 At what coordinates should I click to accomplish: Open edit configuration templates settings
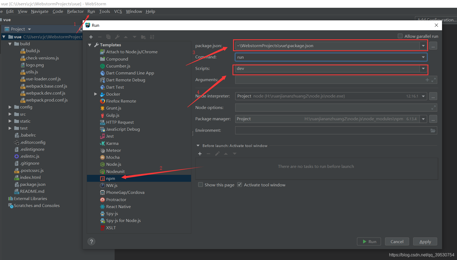117,37
